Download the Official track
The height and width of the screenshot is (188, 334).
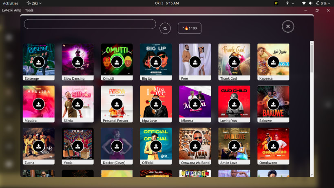tap(156, 146)
